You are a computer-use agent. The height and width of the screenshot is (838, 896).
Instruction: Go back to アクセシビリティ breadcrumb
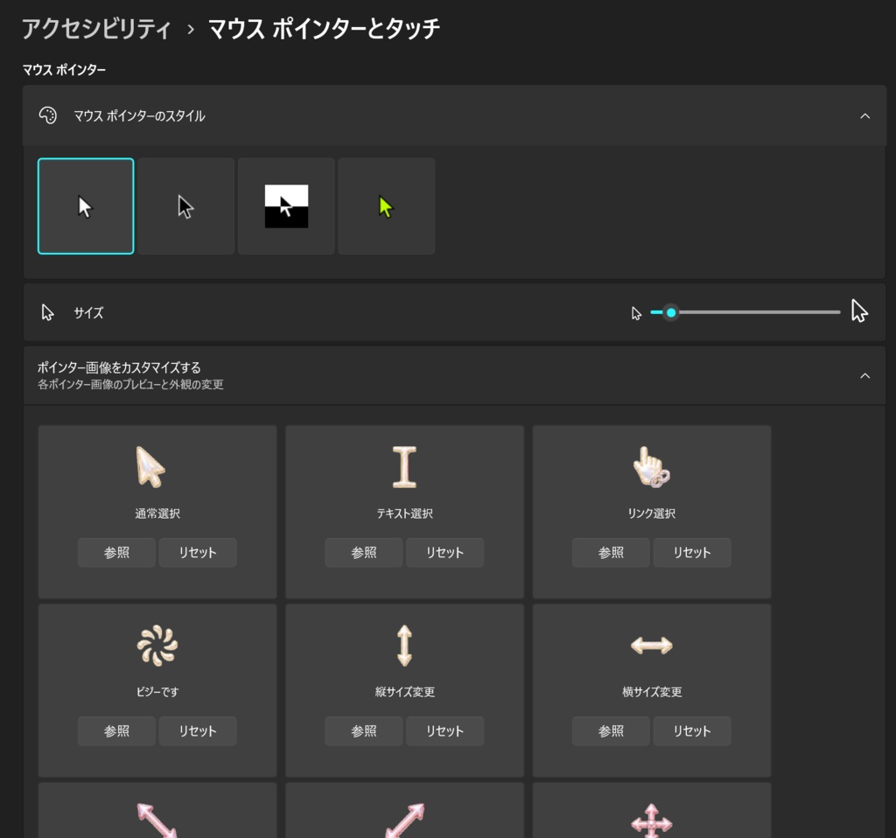coord(96,29)
